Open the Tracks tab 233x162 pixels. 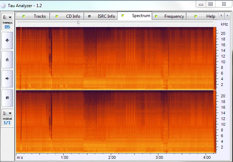(x=33, y=16)
